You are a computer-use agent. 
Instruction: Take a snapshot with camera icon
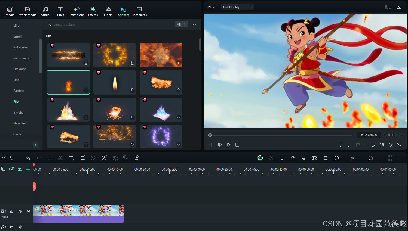pos(382,145)
